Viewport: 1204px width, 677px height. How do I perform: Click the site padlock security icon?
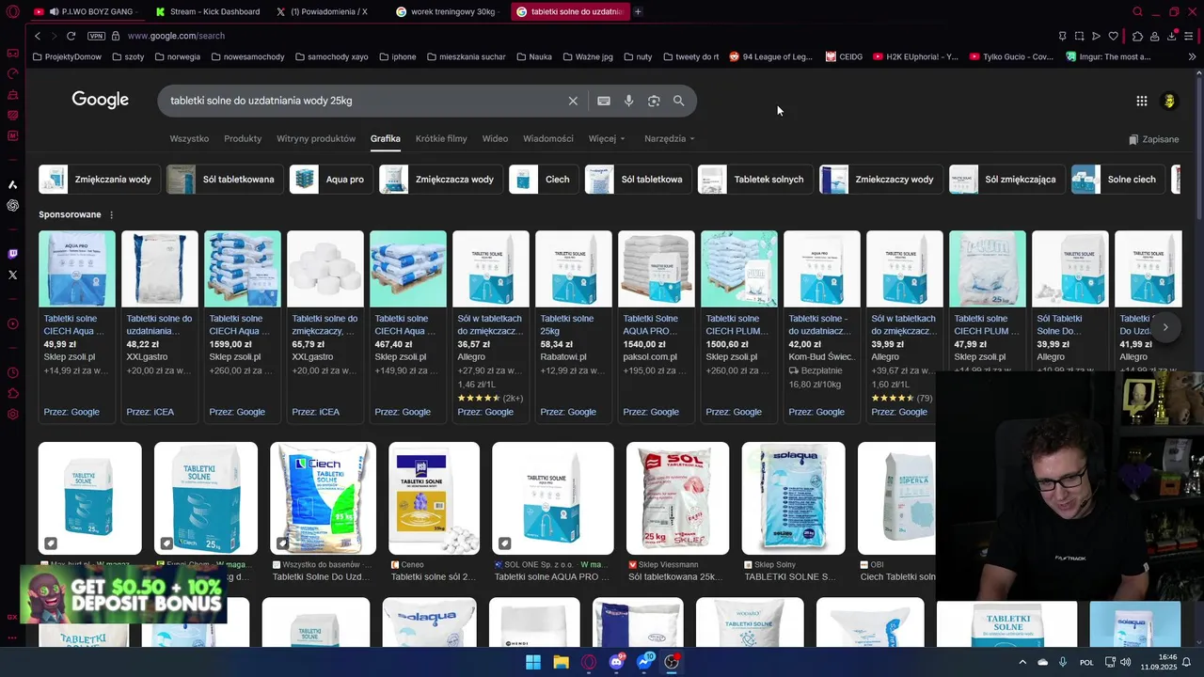click(x=116, y=36)
